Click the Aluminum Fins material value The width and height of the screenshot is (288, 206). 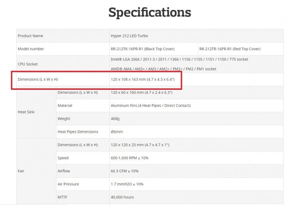(x=150, y=105)
